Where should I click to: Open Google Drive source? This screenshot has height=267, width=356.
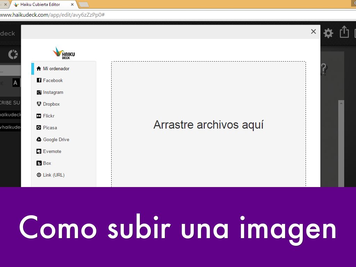click(56, 140)
